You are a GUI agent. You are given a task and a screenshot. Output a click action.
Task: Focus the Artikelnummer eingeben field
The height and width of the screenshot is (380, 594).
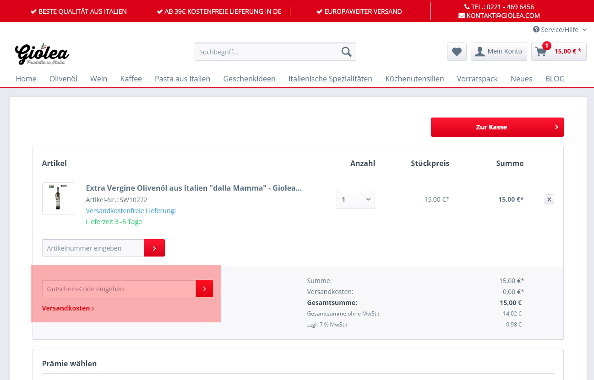[x=93, y=248]
